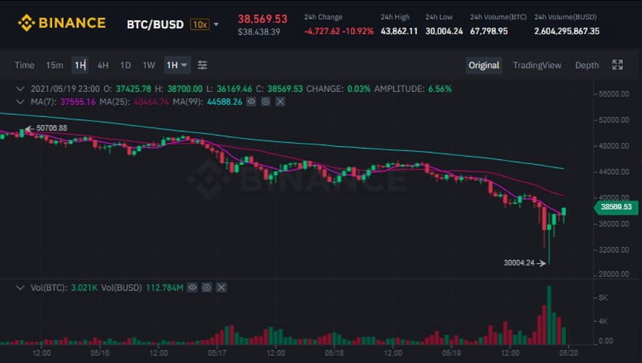Remove the Volume indicator with X icon
The width and height of the screenshot is (642, 363).
221,287
